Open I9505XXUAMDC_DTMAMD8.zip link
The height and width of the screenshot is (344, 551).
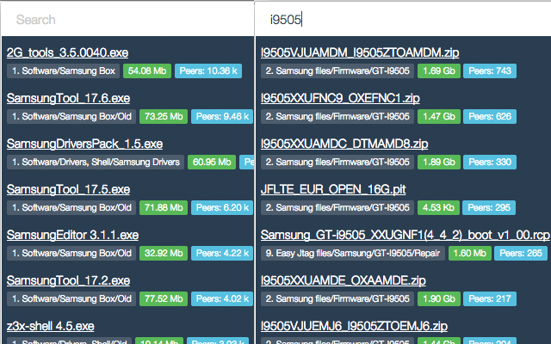[344, 144]
